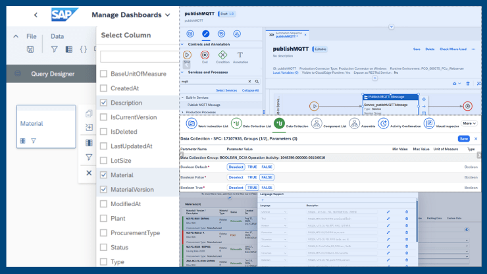This screenshot has width=487, height=274.
Task: Uncheck the MaterialVersion checkbox
Action: click(103, 190)
